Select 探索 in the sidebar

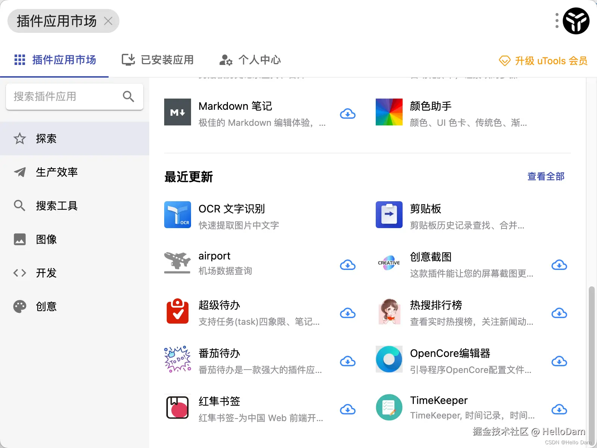point(46,139)
